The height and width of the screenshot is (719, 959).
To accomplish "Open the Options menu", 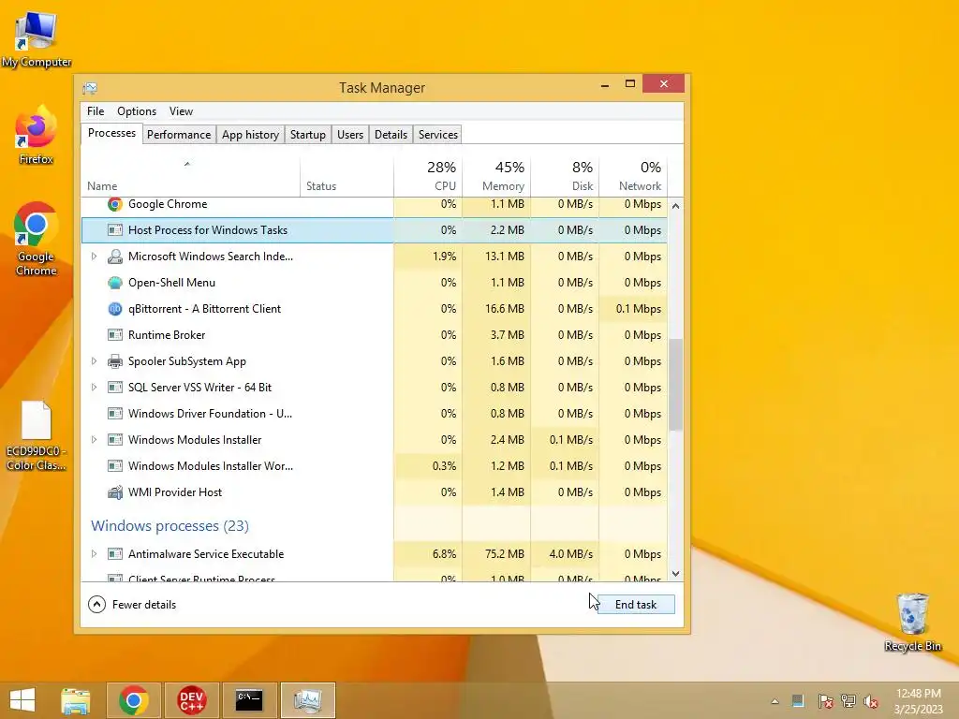I will click(137, 111).
